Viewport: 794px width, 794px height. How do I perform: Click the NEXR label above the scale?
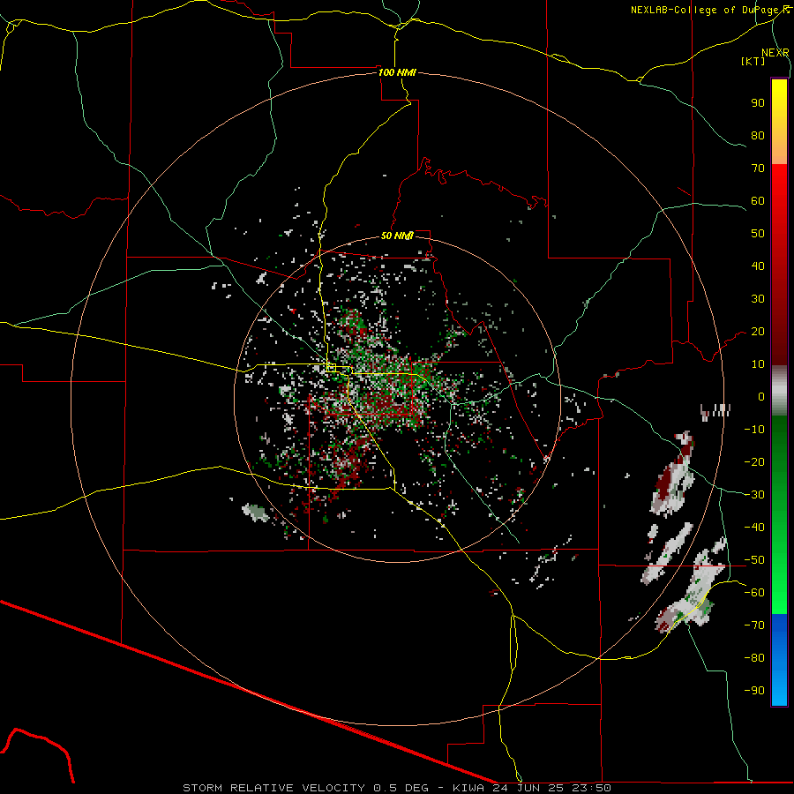775,53
